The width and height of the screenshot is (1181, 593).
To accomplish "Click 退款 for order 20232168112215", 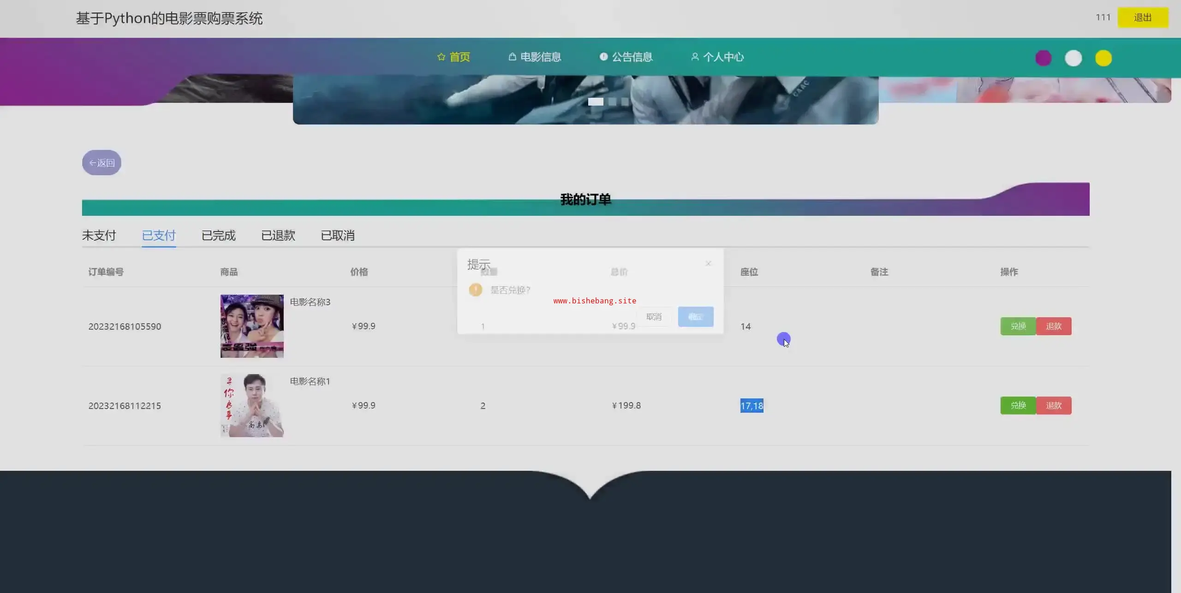I will [1053, 405].
